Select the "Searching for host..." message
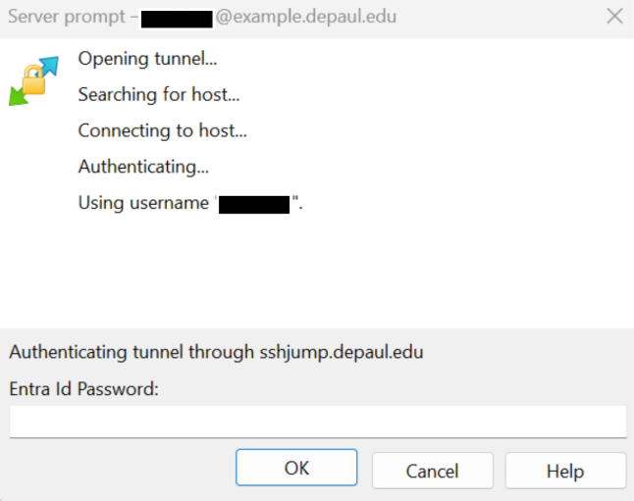Image resolution: width=634 pixels, height=501 pixels. (x=159, y=95)
